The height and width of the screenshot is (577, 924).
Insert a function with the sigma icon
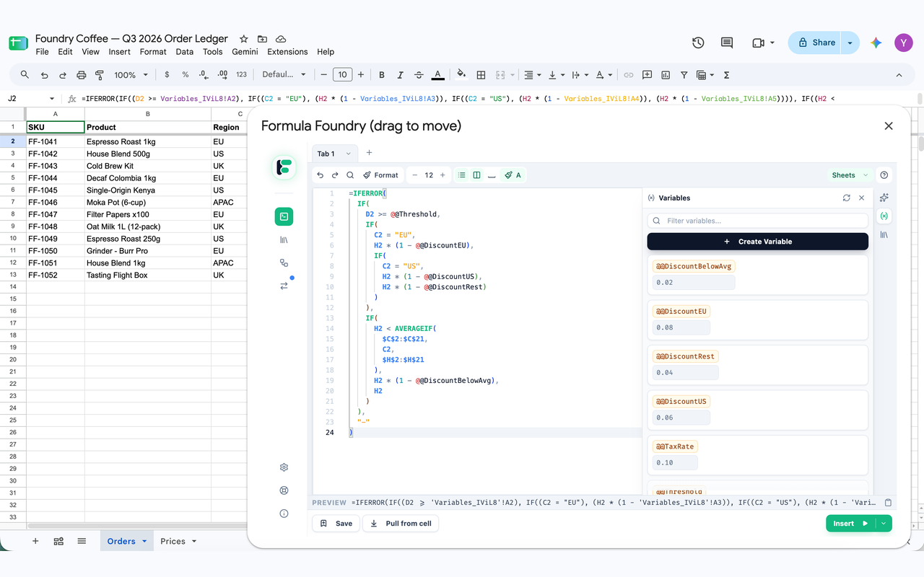[x=727, y=74]
